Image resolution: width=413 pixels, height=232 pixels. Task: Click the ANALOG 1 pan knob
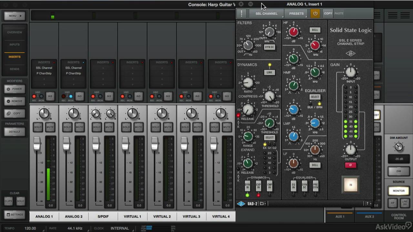point(44,113)
